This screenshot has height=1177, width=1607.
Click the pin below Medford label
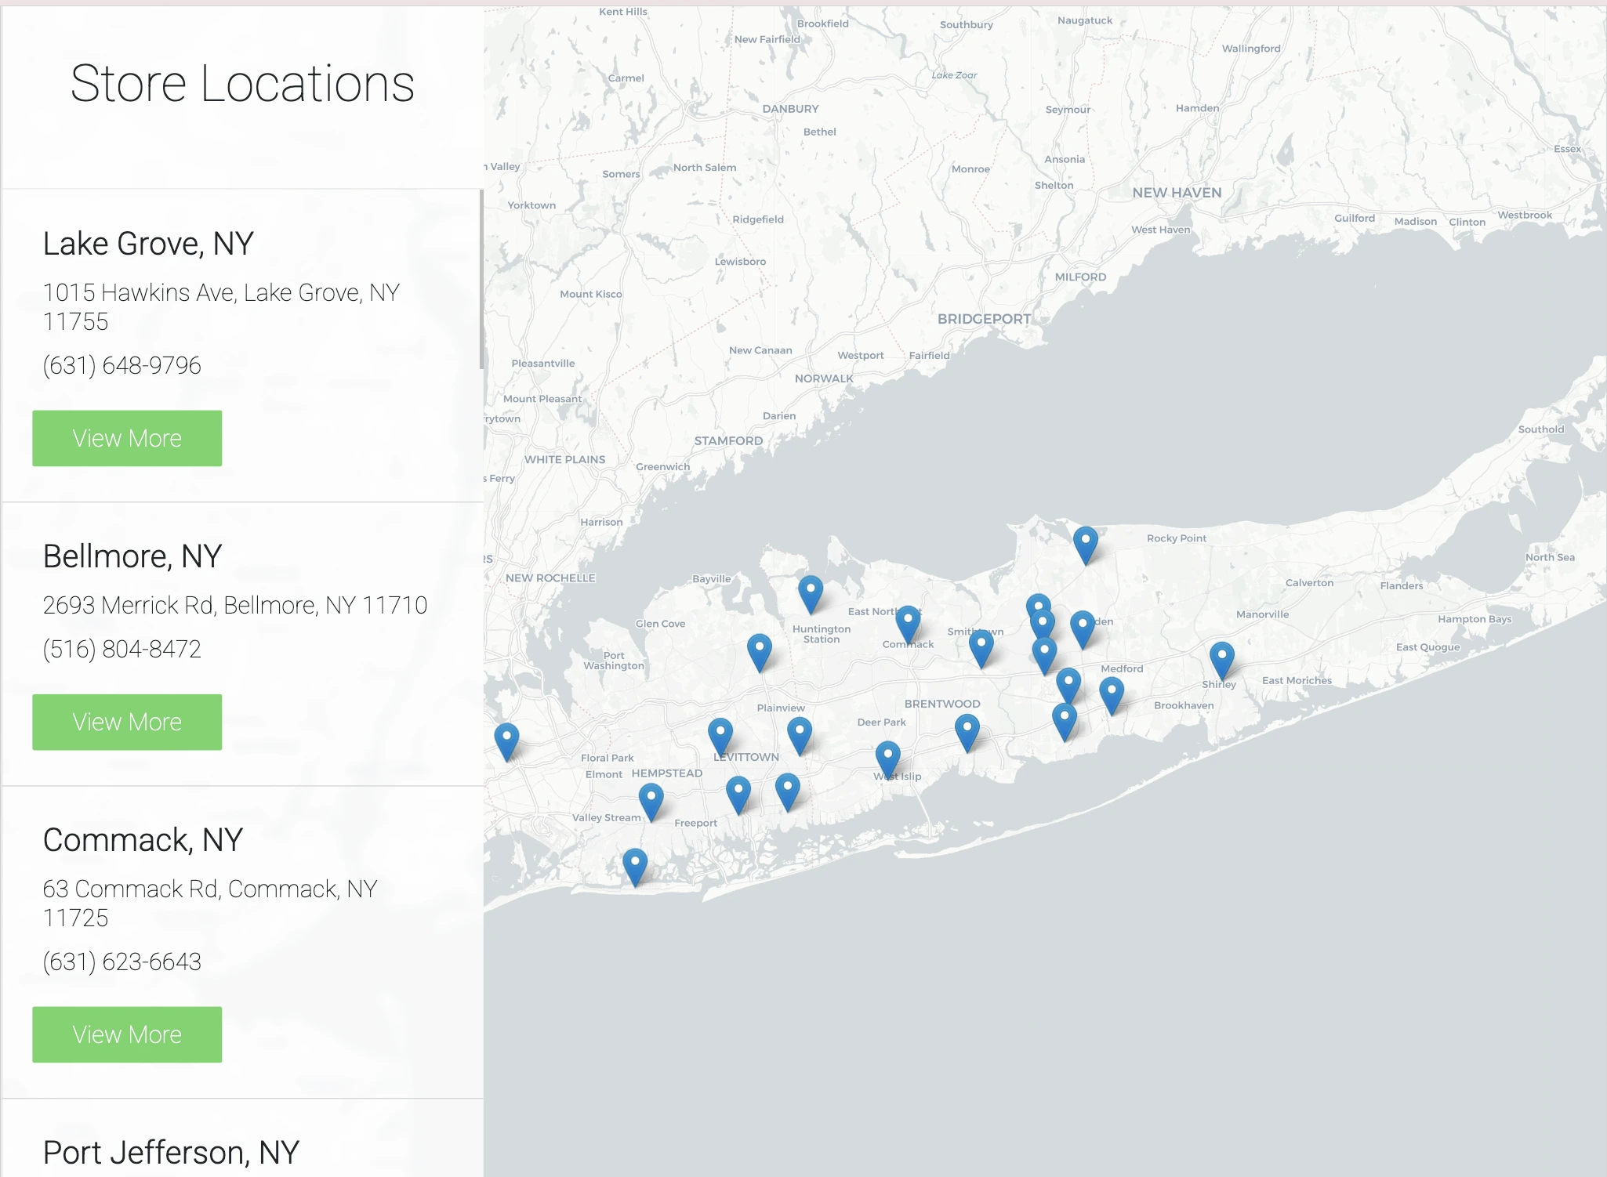pyautogui.click(x=1112, y=694)
